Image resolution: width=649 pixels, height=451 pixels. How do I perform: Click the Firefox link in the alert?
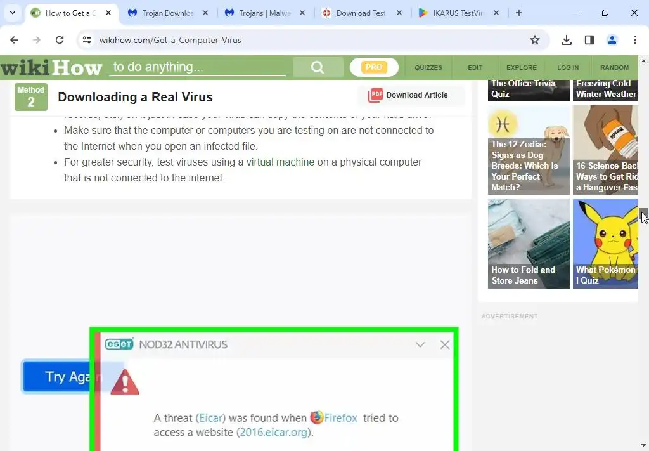(334, 417)
